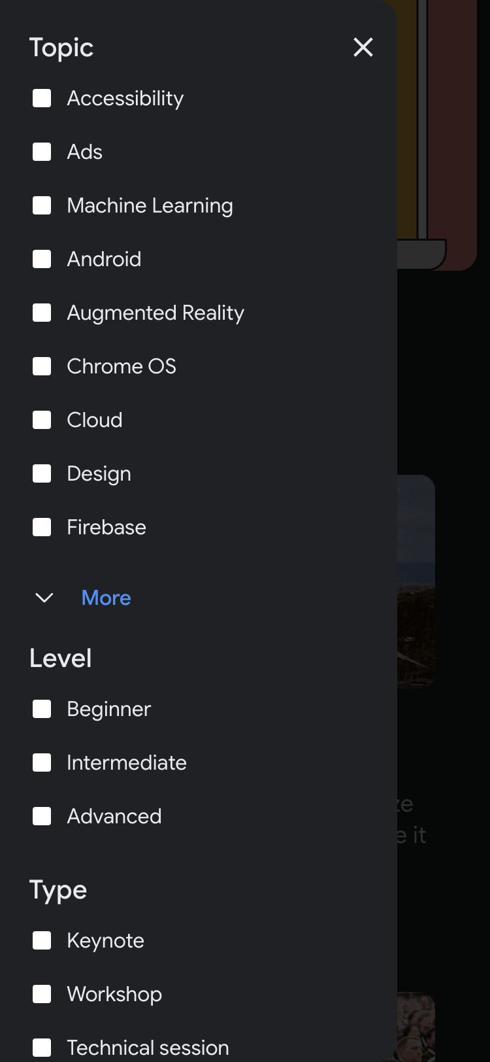The width and height of the screenshot is (490, 1062).
Task: Check the Cloud topic checkbox
Action: 41,419
